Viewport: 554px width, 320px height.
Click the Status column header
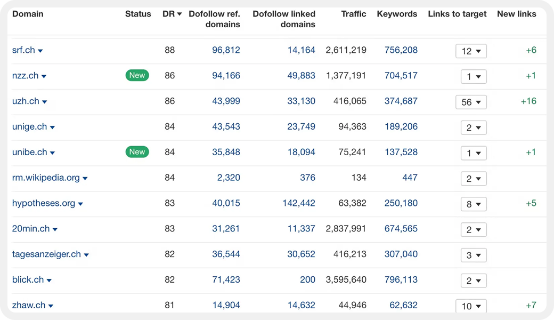[138, 14]
